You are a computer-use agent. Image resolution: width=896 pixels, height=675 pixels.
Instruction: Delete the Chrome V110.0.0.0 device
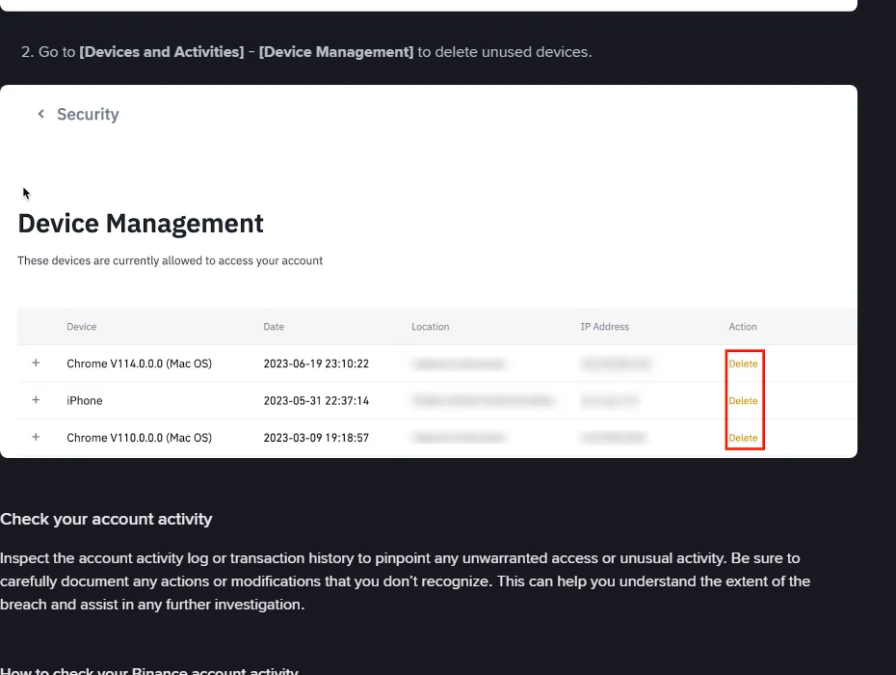click(x=743, y=438)
